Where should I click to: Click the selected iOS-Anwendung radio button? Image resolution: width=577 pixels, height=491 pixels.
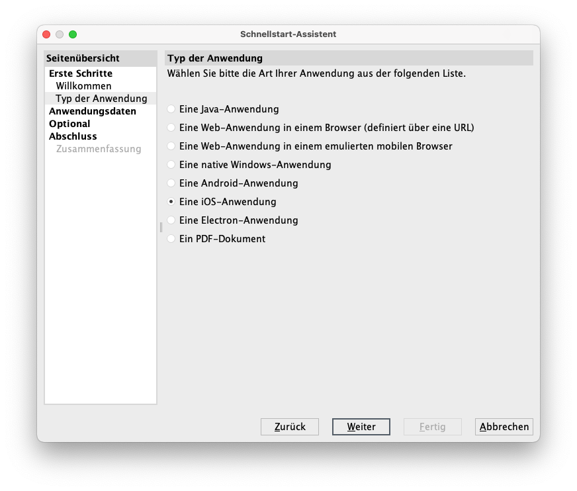(x=172, y=202)
